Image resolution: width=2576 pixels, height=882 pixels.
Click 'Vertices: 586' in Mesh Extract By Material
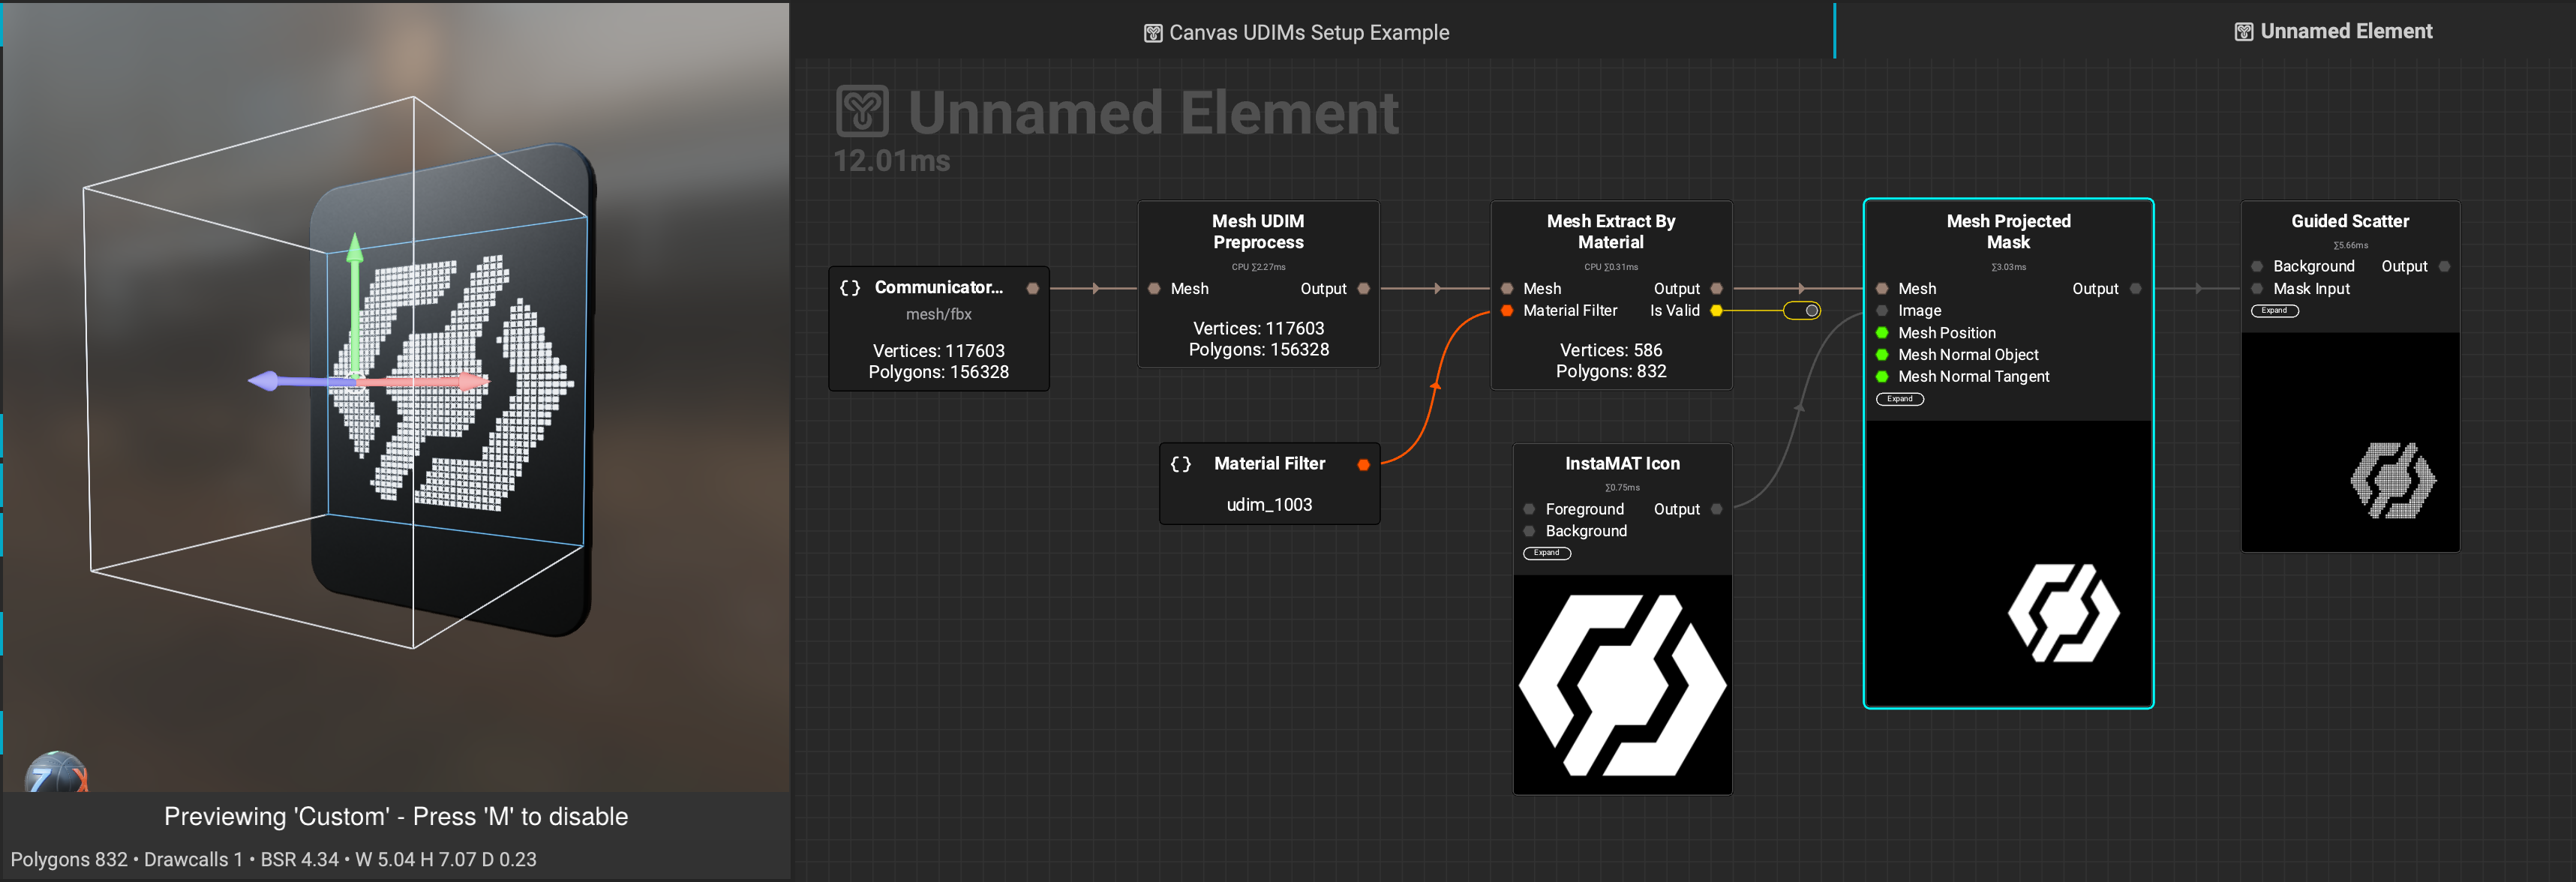pyautogui.click(x=1611, y=350)
